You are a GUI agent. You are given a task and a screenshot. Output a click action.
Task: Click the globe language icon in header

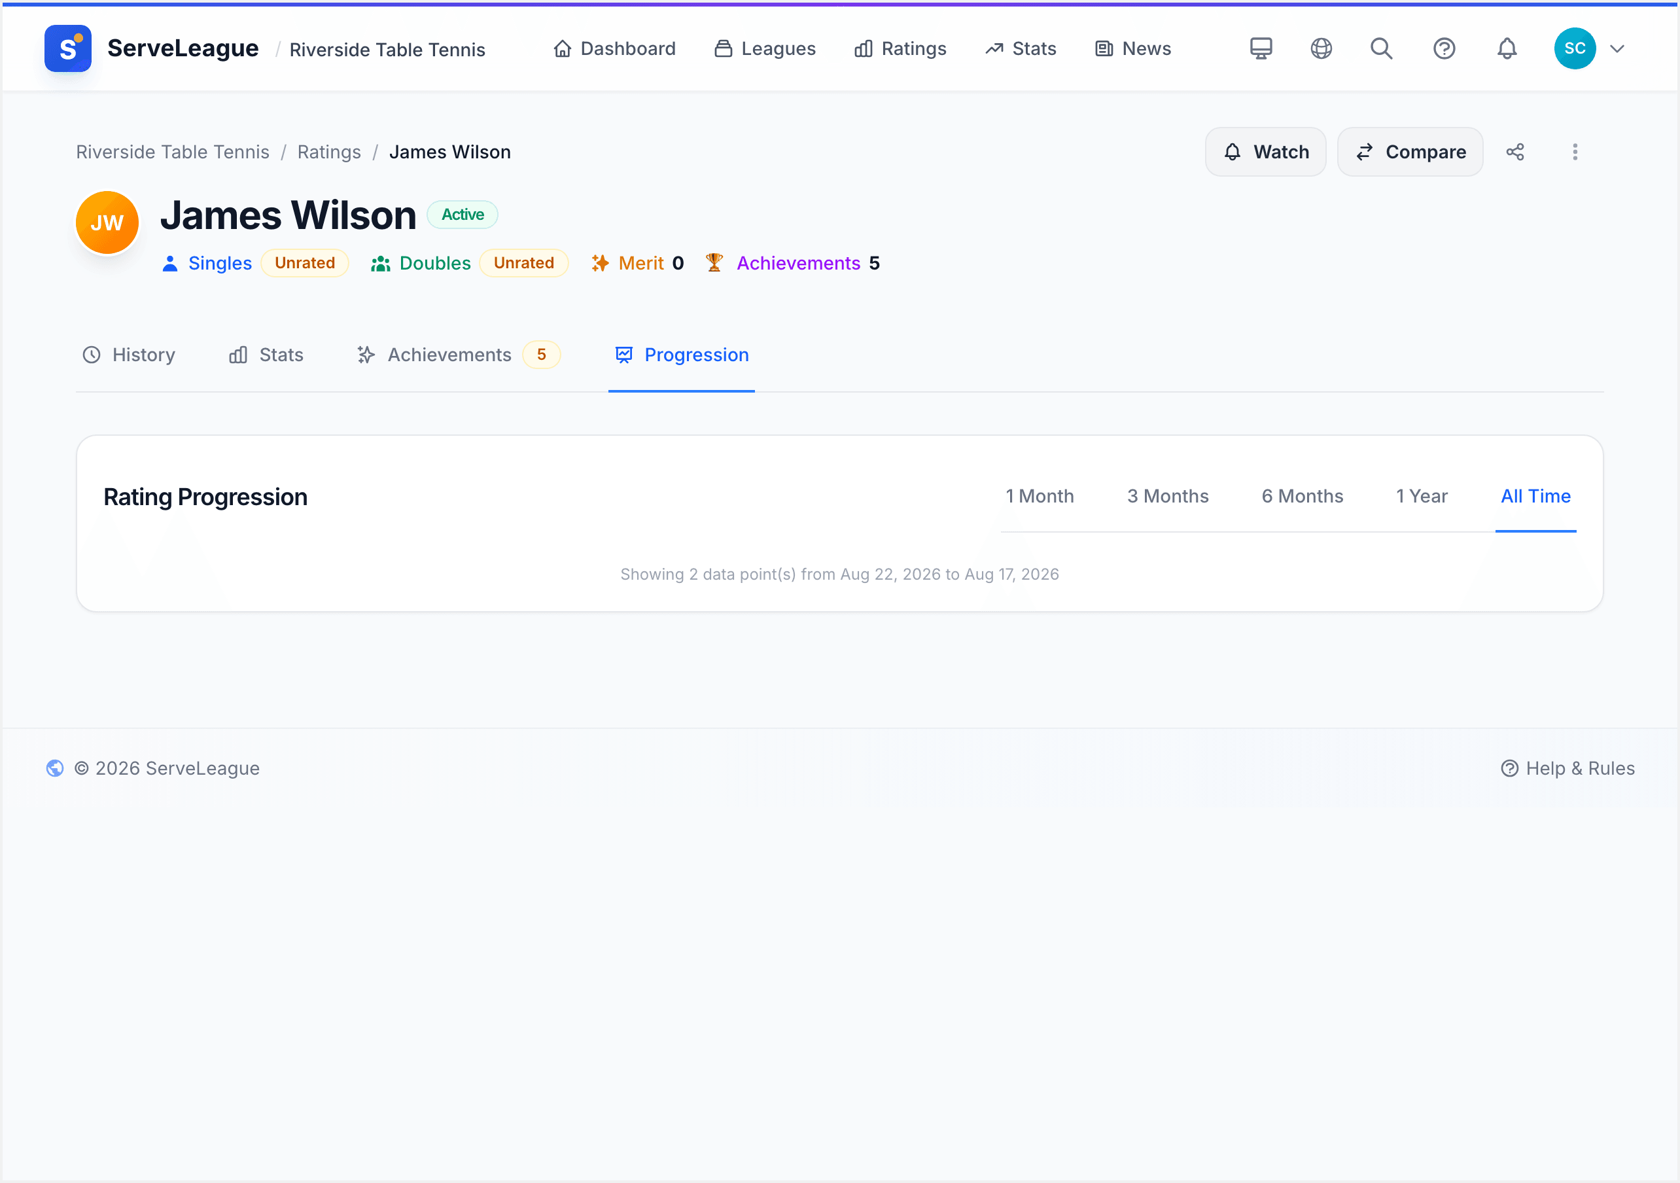[1321, 48]
